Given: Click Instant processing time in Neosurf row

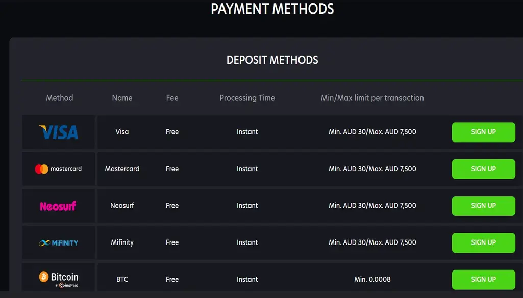Looking at the screenshot, I should 247,206.
